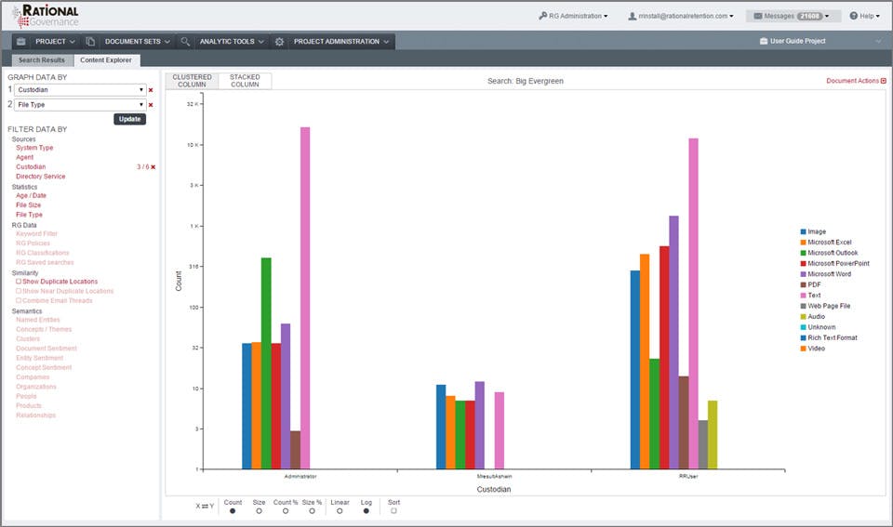This screenshot has height=527, width=893.
Task: Select the Size radio button
Action: click(260, 511)
